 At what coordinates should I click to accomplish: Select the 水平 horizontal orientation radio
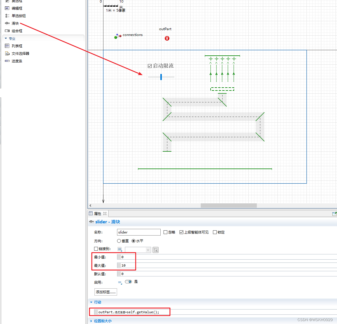pos(133,241)
